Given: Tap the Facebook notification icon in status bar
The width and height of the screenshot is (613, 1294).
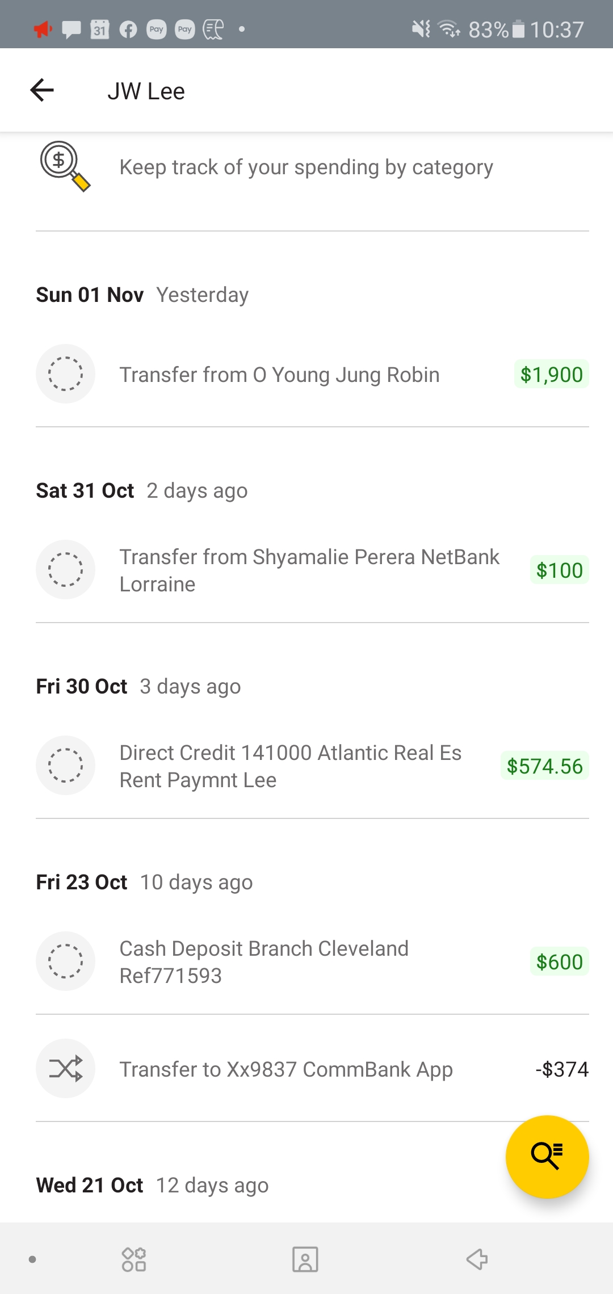Looking at the screenshot, I should pos(128,29).
